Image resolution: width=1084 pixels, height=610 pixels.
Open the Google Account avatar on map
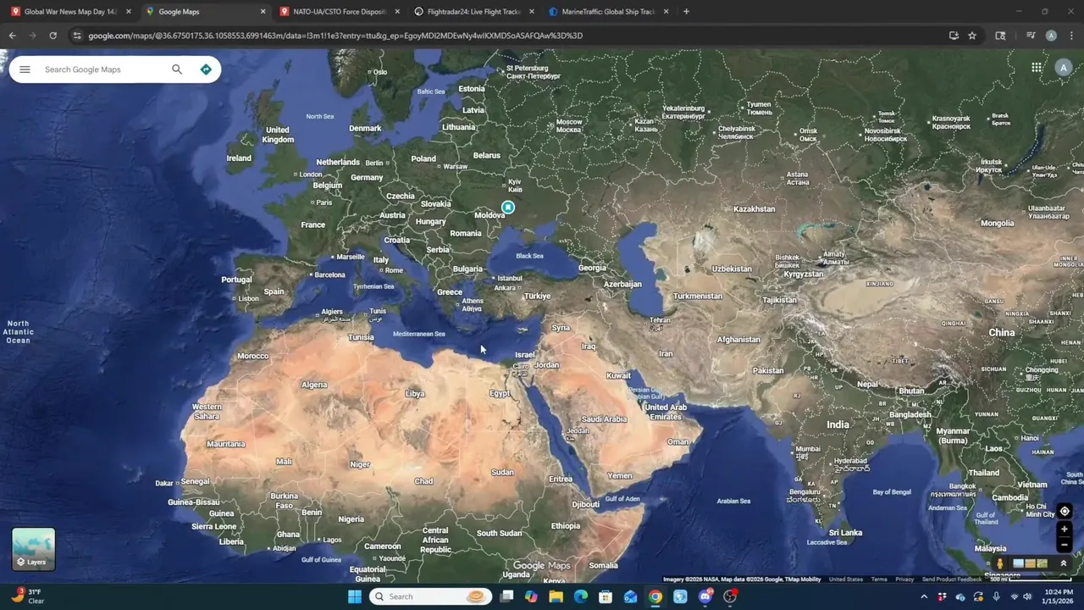click(1063, 68)
